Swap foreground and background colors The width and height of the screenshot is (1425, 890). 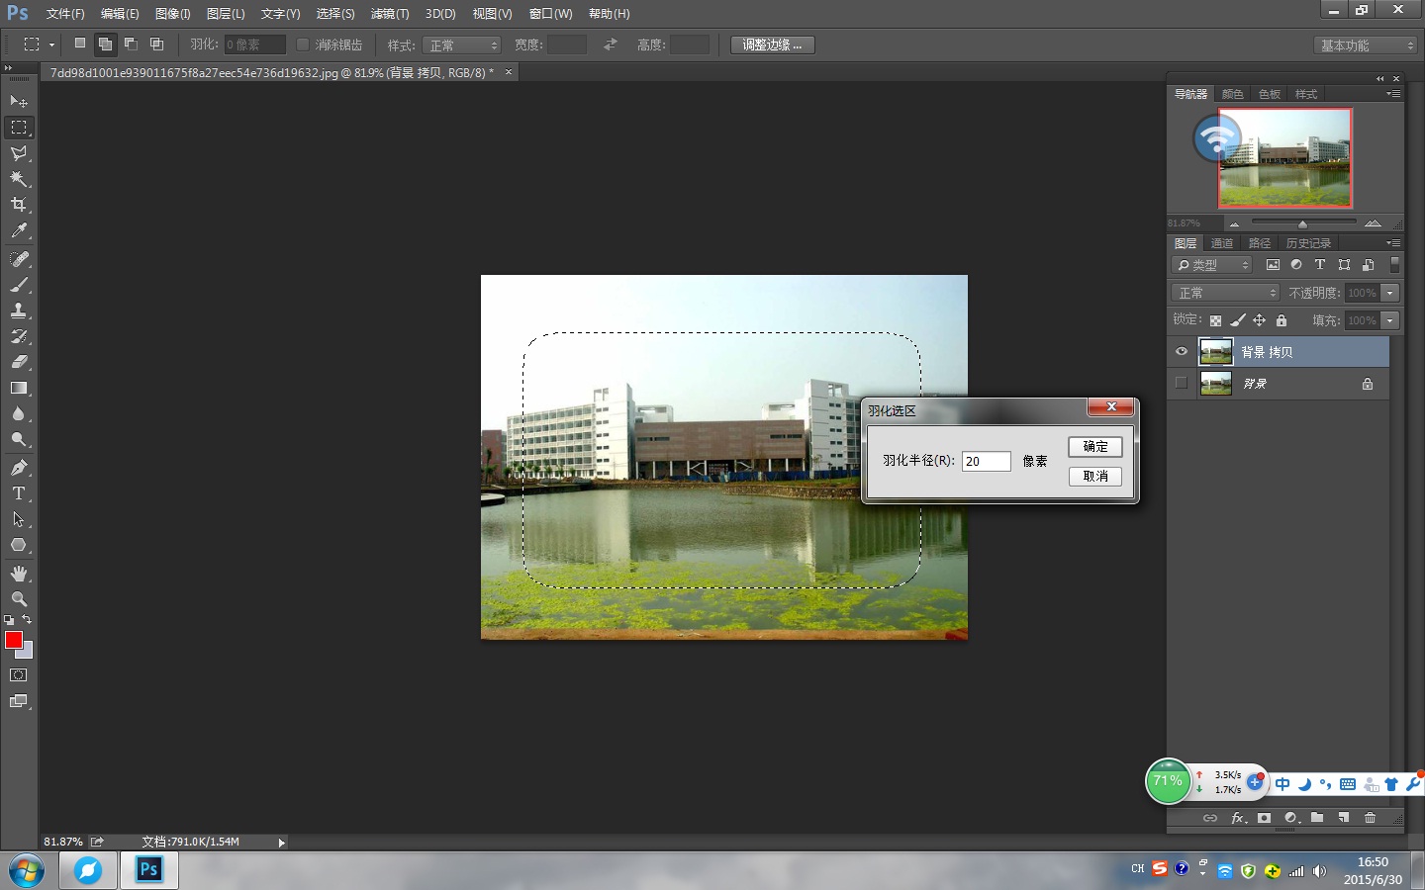point(27,620)
